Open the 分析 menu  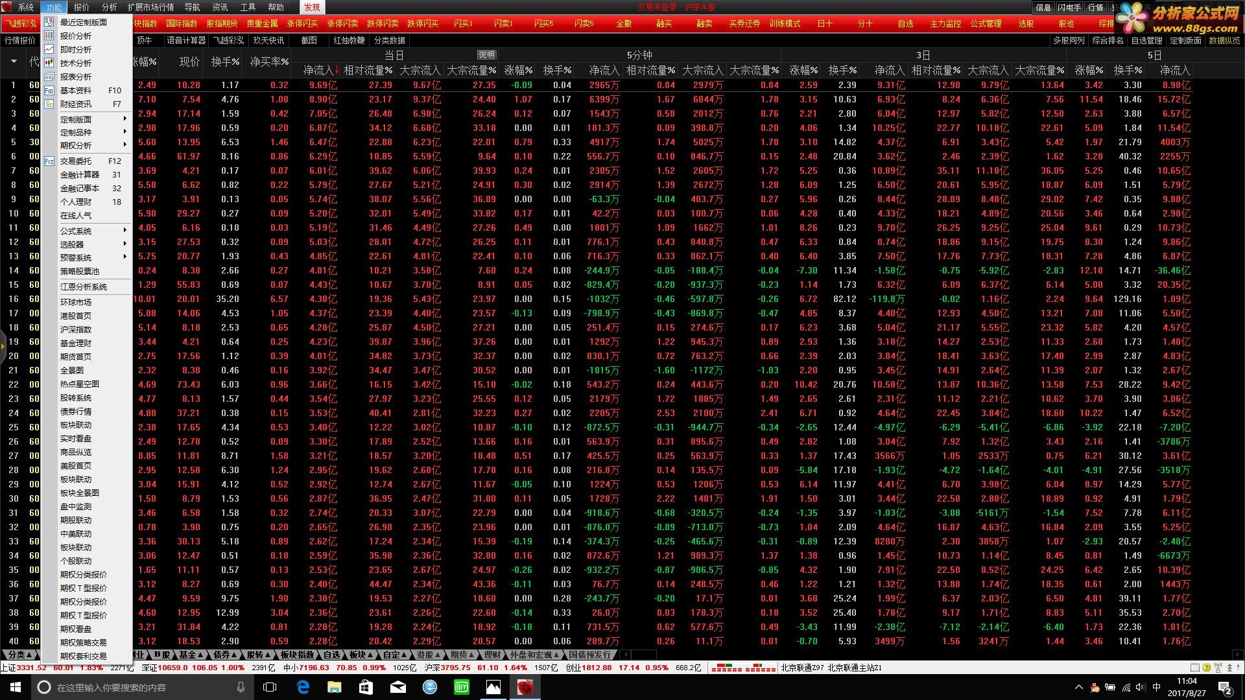[110, 7]
